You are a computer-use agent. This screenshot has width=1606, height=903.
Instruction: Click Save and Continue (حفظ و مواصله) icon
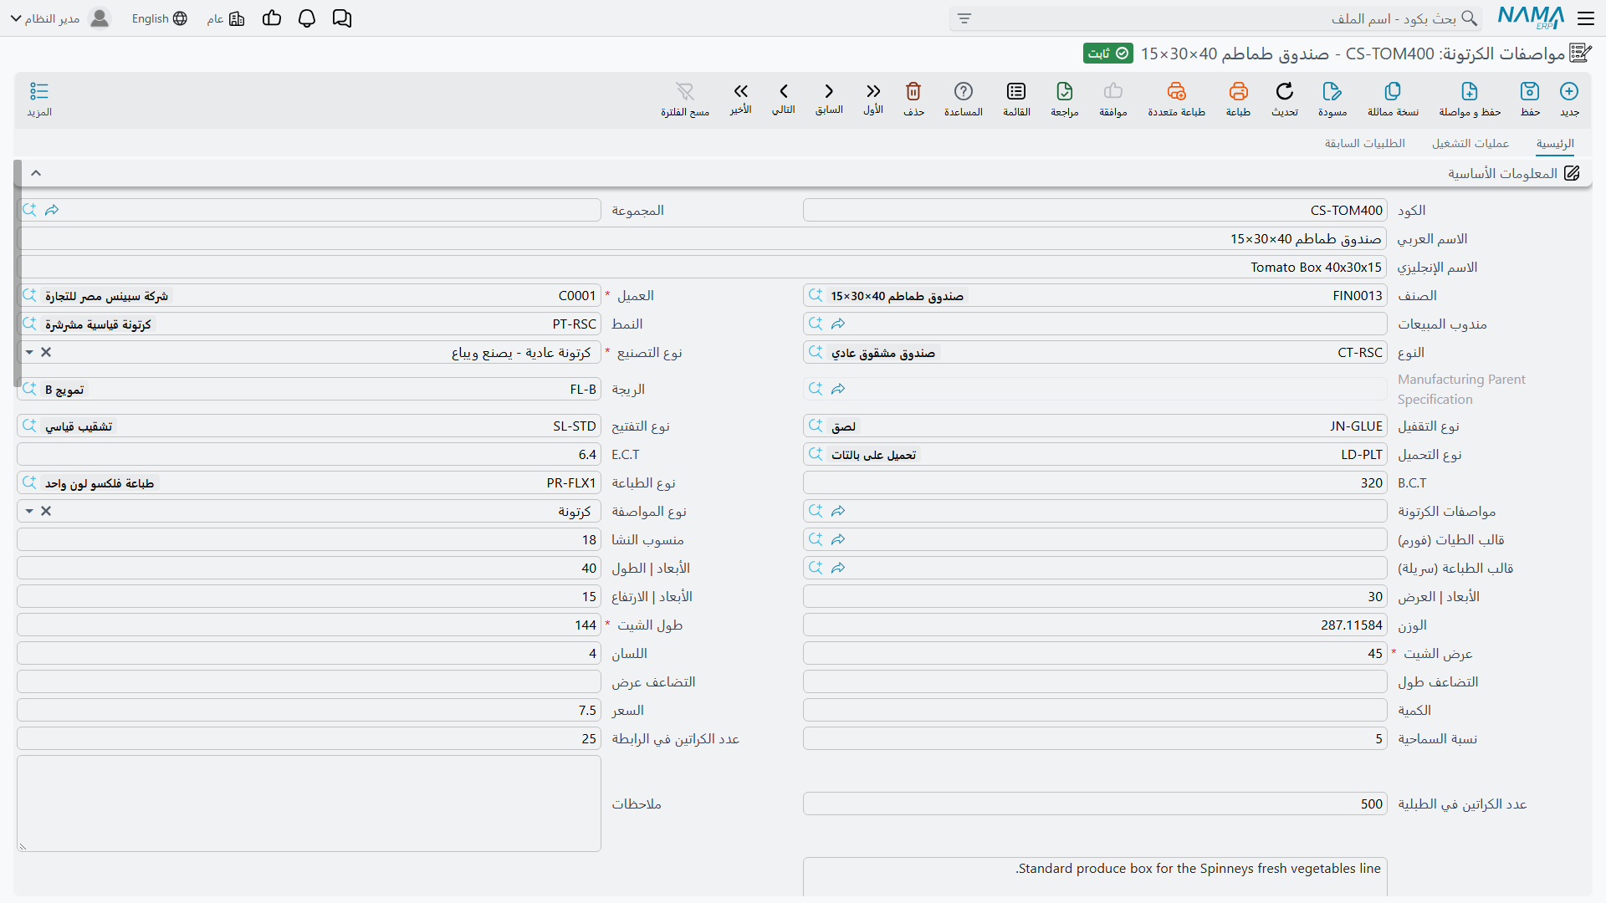tap(1470, 91)
